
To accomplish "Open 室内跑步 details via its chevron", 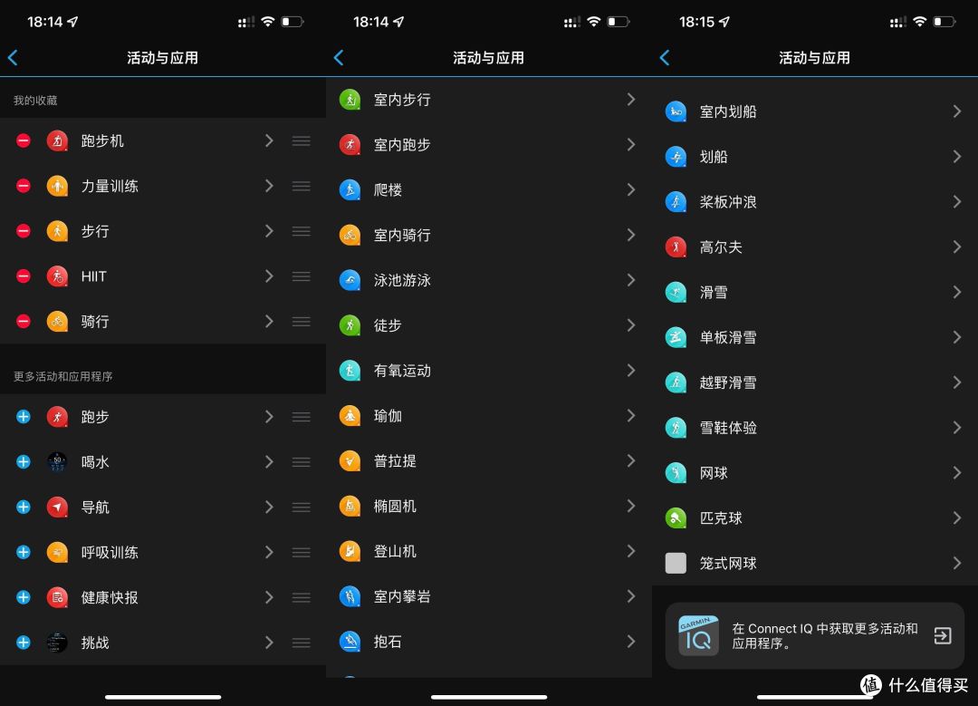I will pos(631,145).
